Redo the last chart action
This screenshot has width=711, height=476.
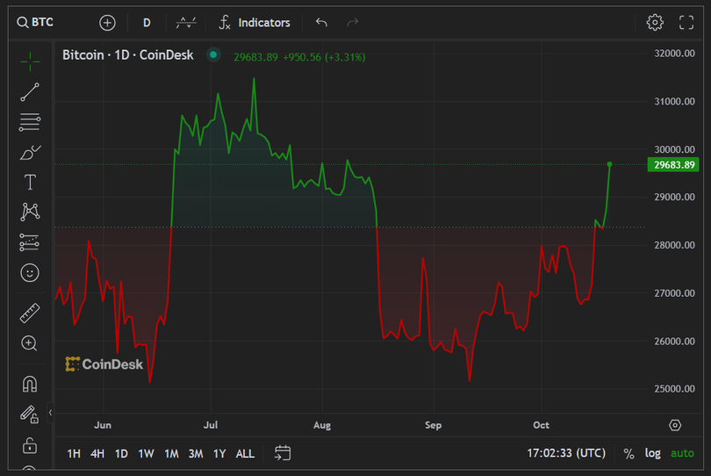tap(352, 22)
